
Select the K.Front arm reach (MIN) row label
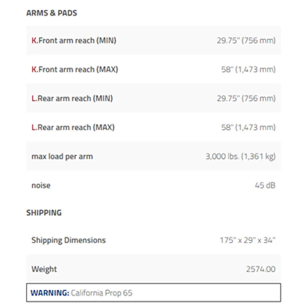(x=74, y=41)
